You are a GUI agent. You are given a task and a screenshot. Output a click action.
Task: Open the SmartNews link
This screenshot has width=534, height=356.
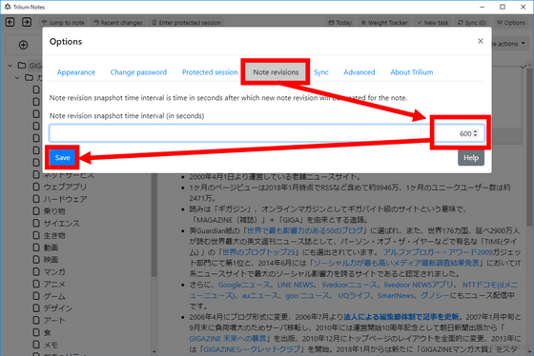[396, 296]
